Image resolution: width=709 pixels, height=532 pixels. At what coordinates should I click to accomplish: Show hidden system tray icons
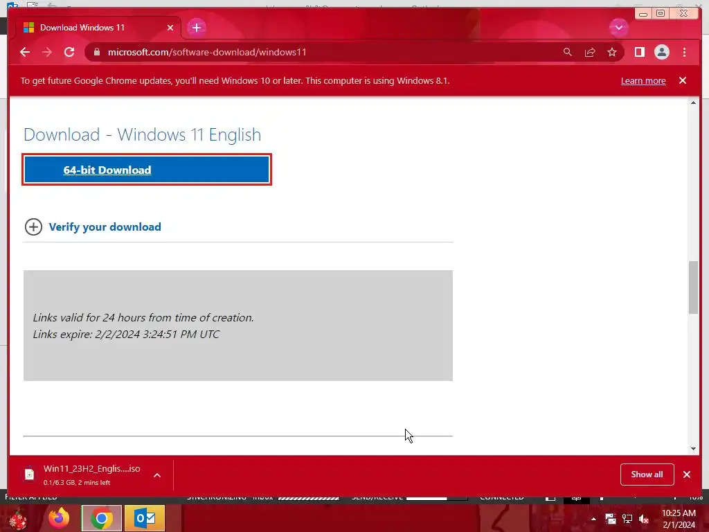593,519
